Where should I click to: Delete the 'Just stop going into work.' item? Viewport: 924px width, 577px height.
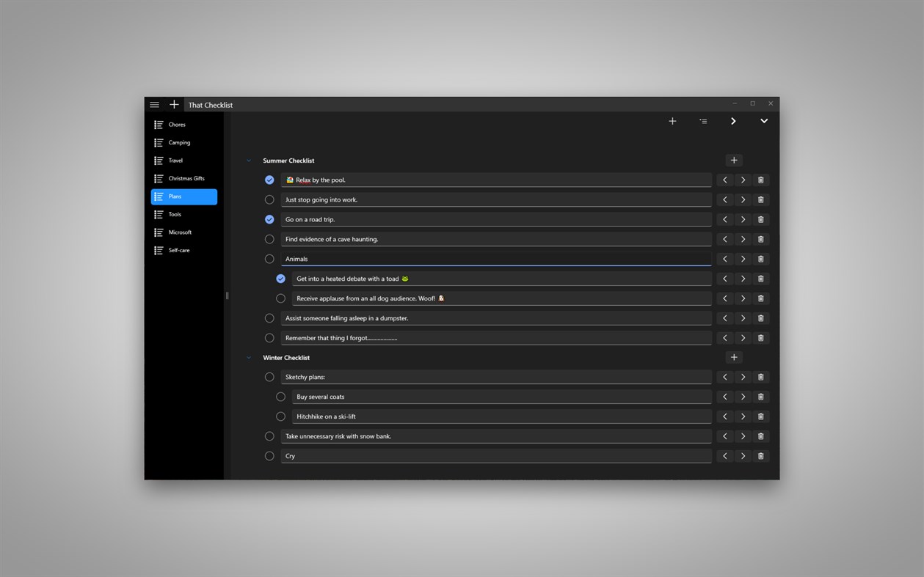pyautogui.click(x=760, y=199)
